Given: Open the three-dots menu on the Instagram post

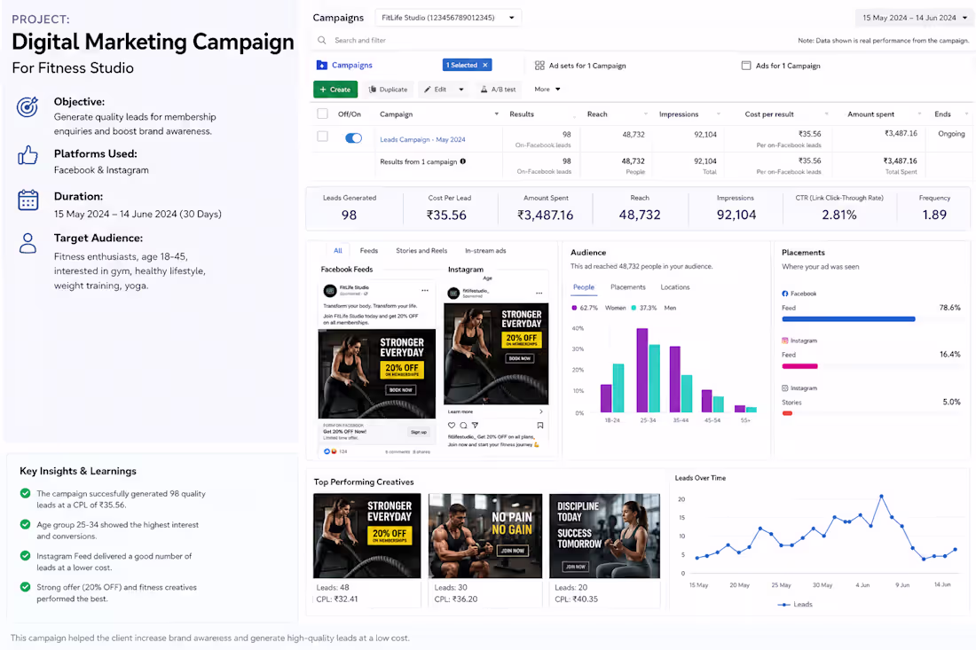Looking at the screenshot, I should tap(539, 293).
